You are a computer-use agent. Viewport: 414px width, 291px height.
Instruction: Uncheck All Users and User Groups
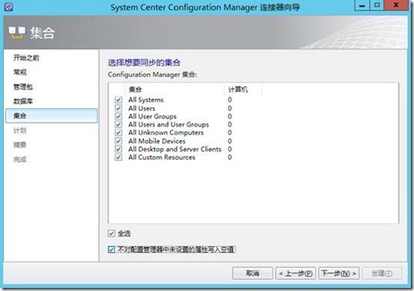(x=118, y=124)
